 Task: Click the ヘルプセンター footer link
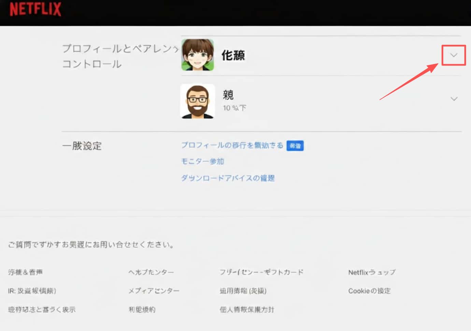151,272
